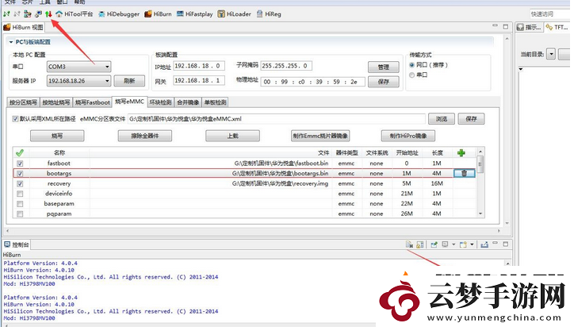Viewport: 574px width, 327px height.
Task: Check the baseparam partition checkbox
Action: point(20,204)
